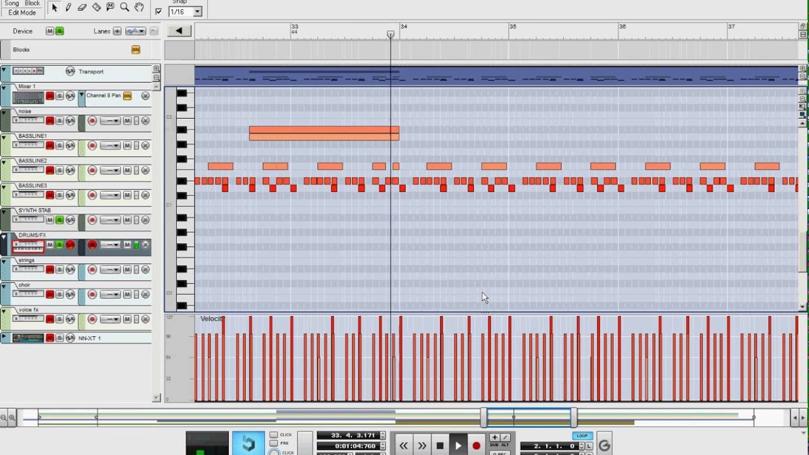
Task: Open the lane dropdown on SYNTH STAB
Action: tap(110, 220)
